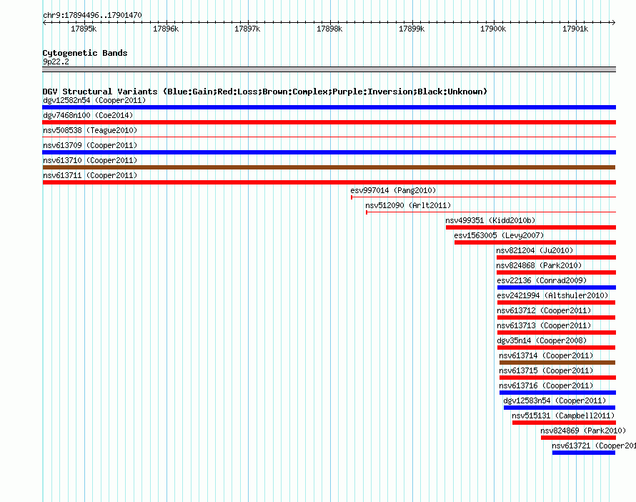Screen dimensions: 636x502
Task: Click the thin red line of esv997014
Action: pos(484,197)
